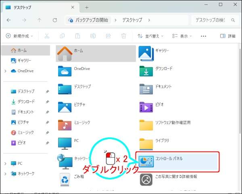Click the Cut scissors icon in toolbar
Image resolution: width=242 pixels, height=194 pixels.
(47, 36)
